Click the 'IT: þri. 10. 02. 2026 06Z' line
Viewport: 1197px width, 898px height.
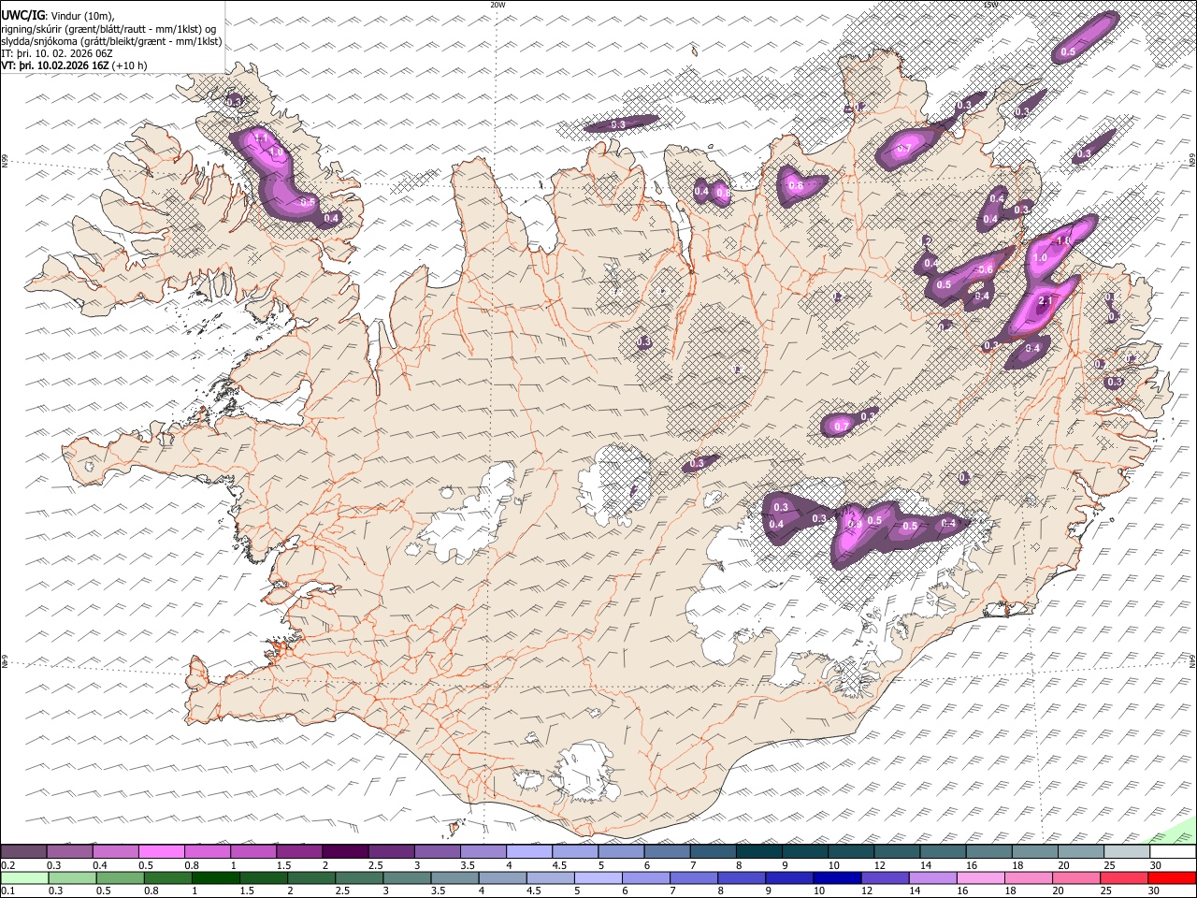(57, 53)
